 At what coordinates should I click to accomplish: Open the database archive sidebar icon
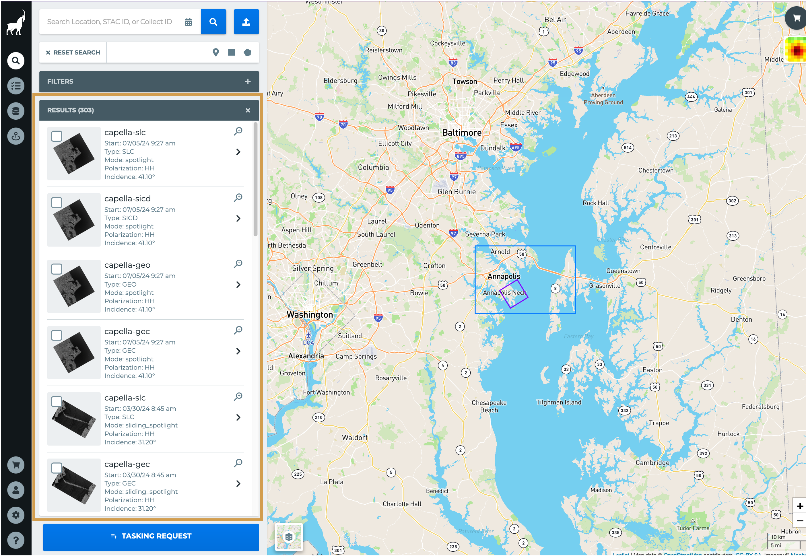click(16, 111)
